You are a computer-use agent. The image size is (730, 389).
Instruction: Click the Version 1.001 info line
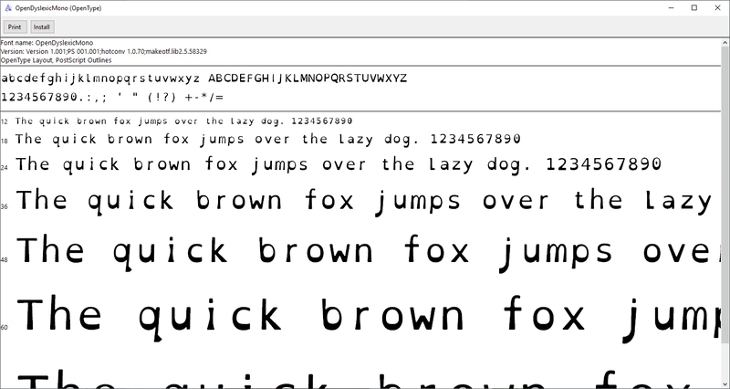click(104, 51)
